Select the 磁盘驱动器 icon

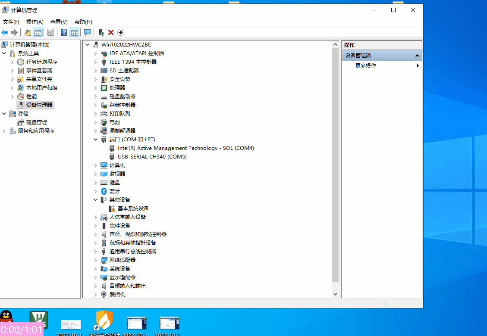104,96
